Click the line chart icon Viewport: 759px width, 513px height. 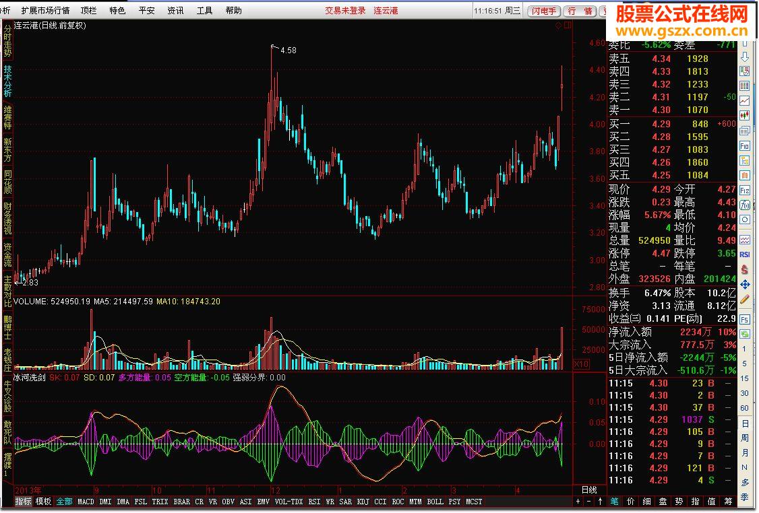click(x=744, y=101)
